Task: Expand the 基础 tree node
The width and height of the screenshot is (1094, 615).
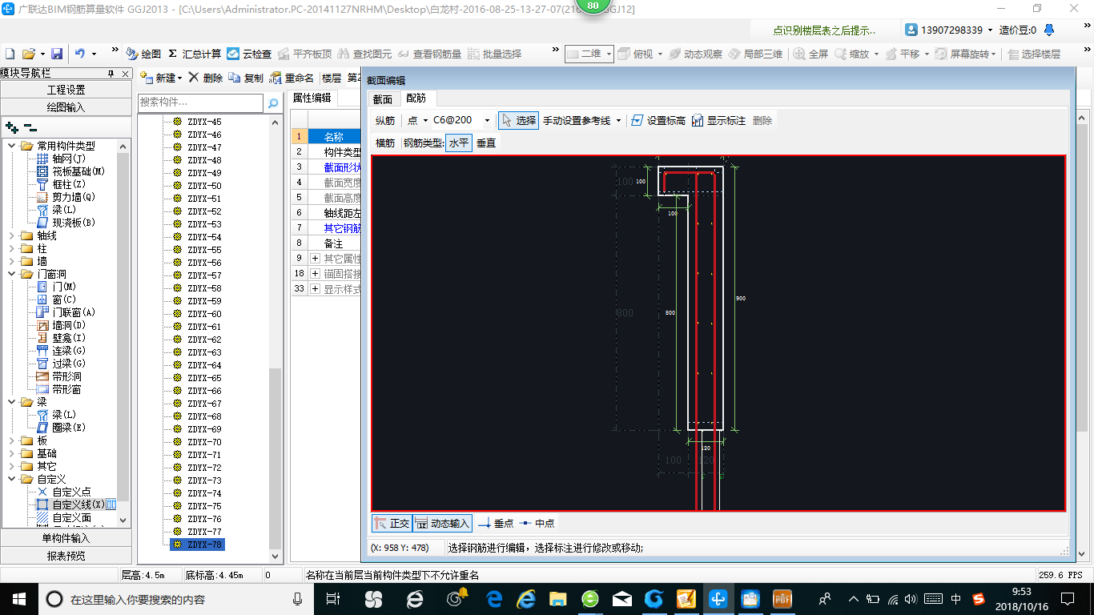Action: (11, 453)
